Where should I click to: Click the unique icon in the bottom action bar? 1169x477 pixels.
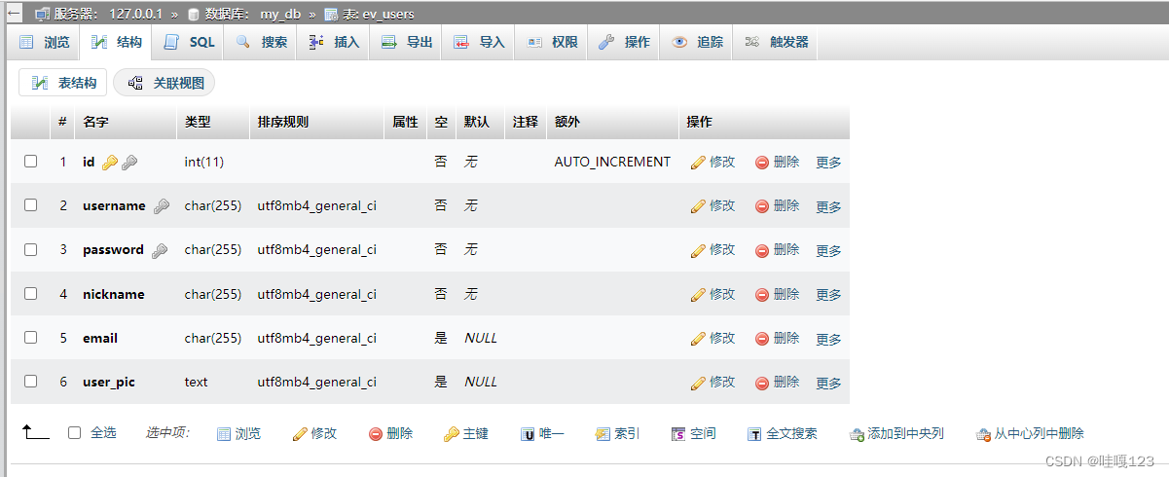(x=528, y=434)
